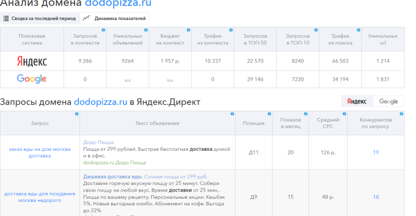Open info icon for Бюджет на контекст
The width and height of the screenshot is (416, 216).
[x=188, y=30]
